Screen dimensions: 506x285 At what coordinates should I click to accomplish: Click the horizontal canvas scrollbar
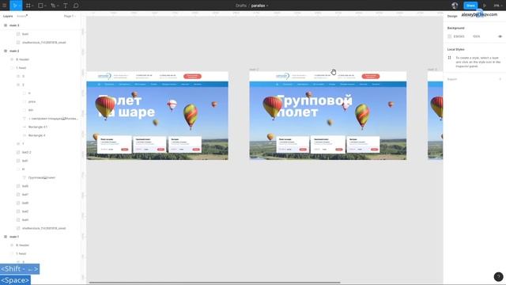pyautogui.click(x=214, y=283)
